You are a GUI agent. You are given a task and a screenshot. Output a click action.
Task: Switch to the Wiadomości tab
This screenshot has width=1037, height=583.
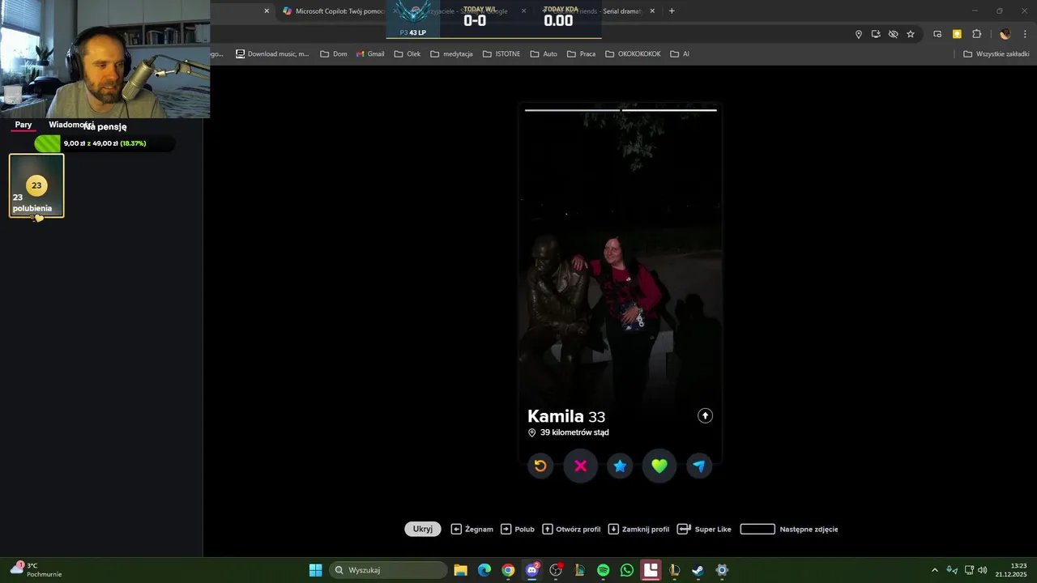click(x=71, y=125)
